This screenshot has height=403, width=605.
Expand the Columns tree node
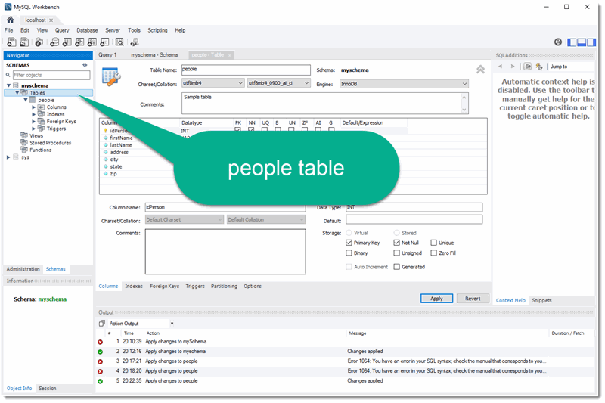[x=33, y=107]
